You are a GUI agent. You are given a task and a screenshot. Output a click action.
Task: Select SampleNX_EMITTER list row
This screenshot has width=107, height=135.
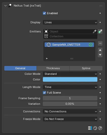69,45
